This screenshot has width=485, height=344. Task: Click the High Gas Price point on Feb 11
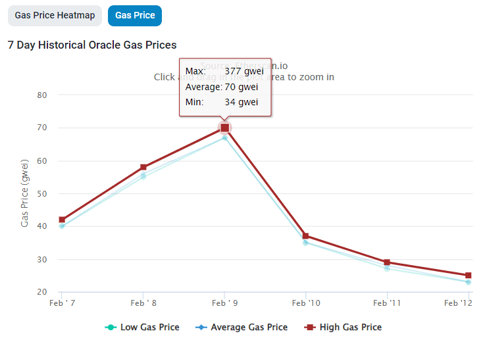[x=387, y=262]
